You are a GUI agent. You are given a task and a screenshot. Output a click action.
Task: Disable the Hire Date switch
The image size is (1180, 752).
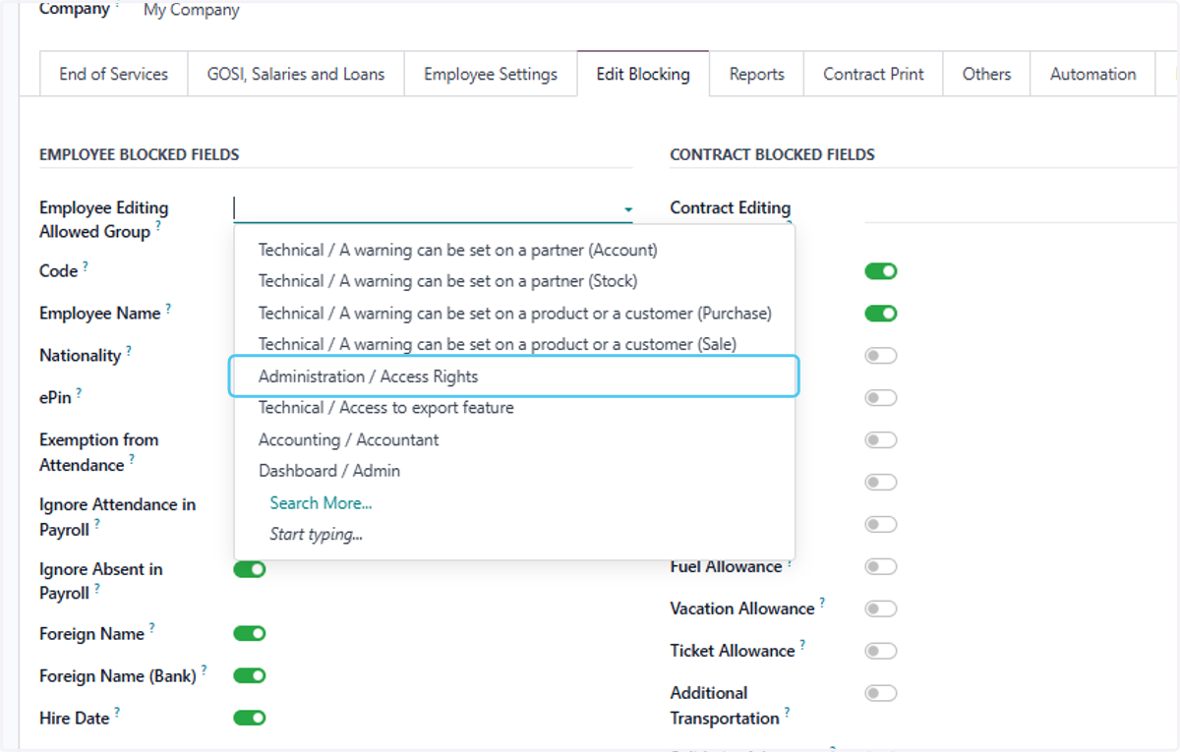click(x=250, y=719)
